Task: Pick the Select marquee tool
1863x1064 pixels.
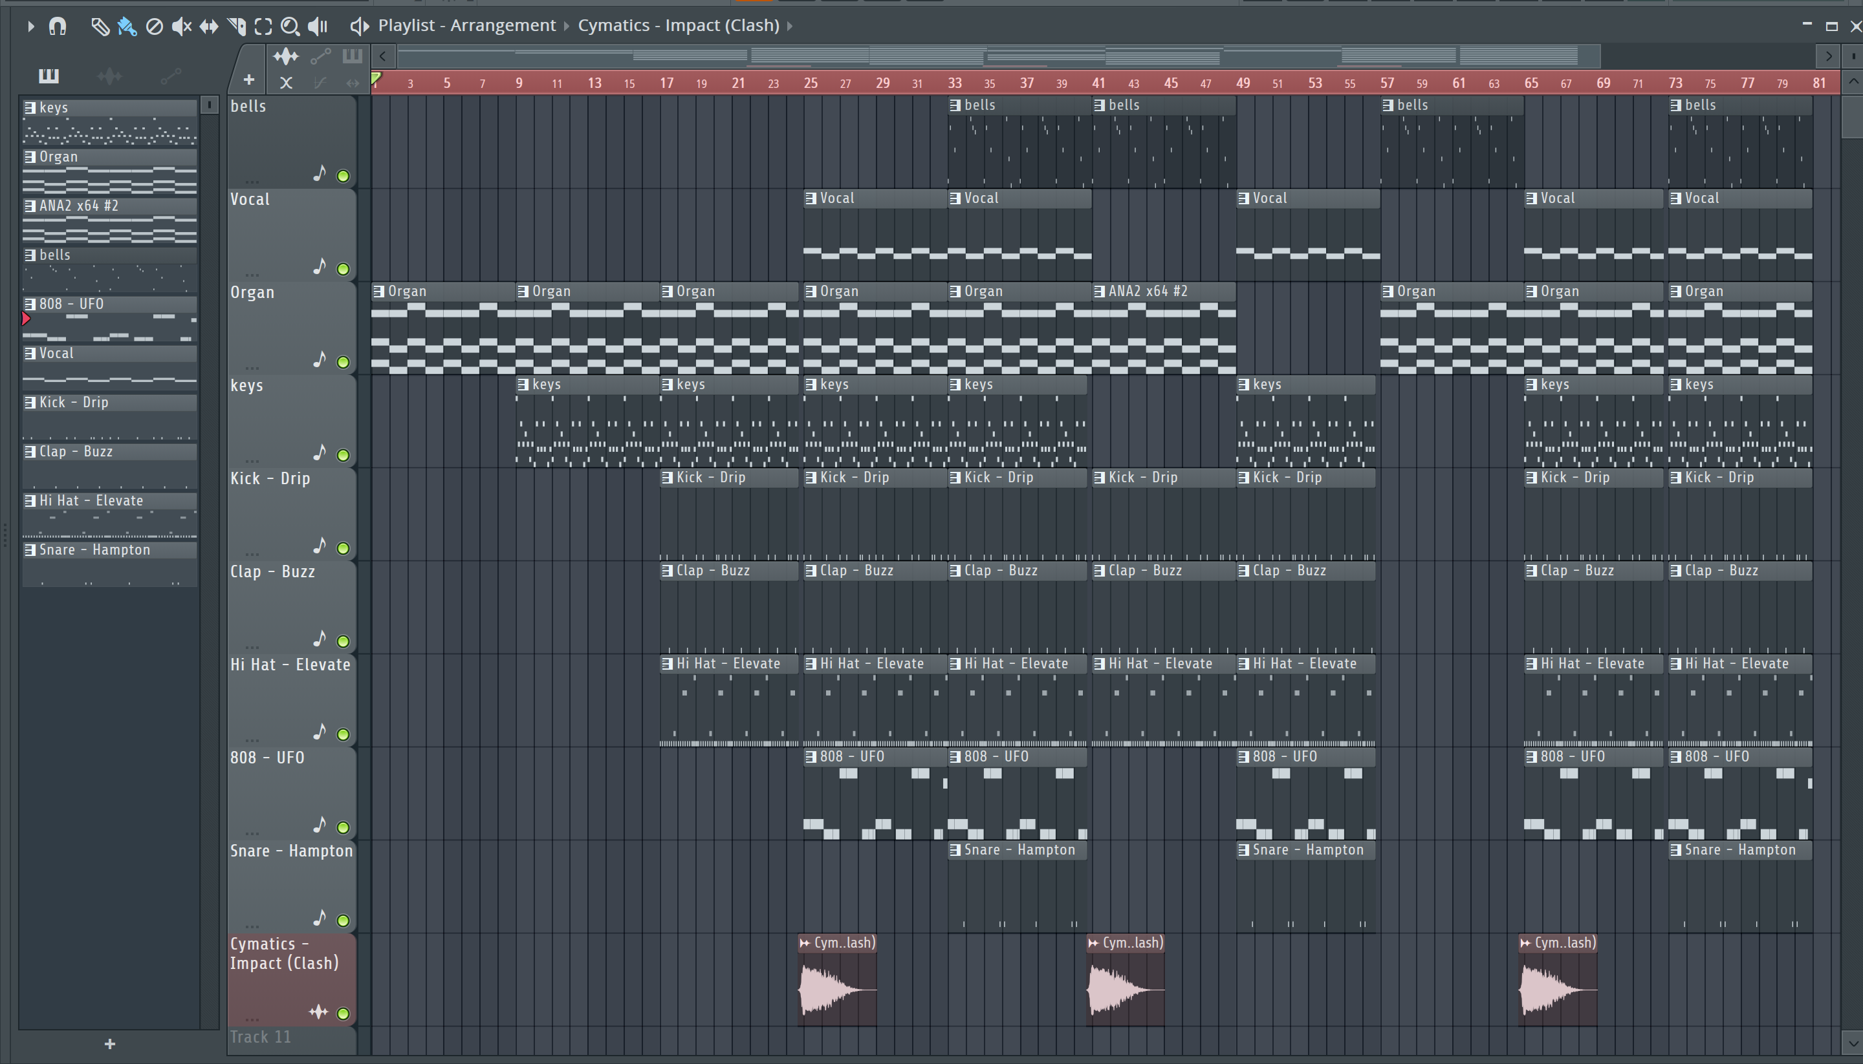Action: 263,27
